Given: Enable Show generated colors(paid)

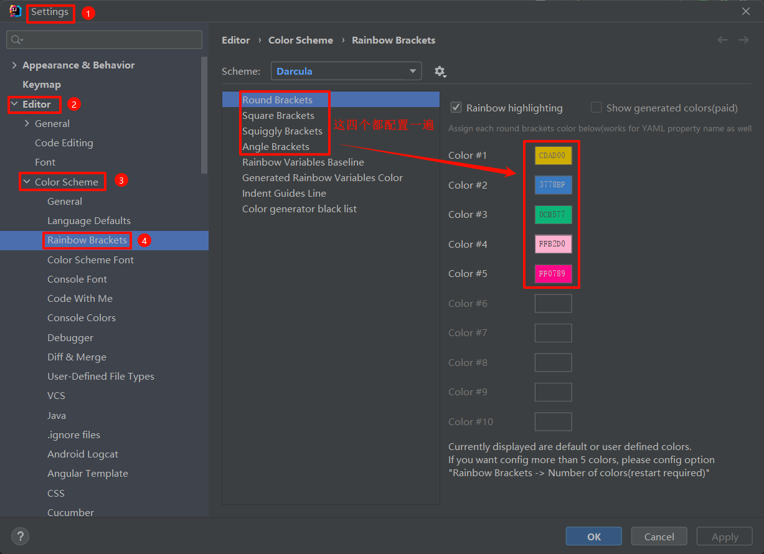Looking at the screenshot, I should click(x=596, y=107).
